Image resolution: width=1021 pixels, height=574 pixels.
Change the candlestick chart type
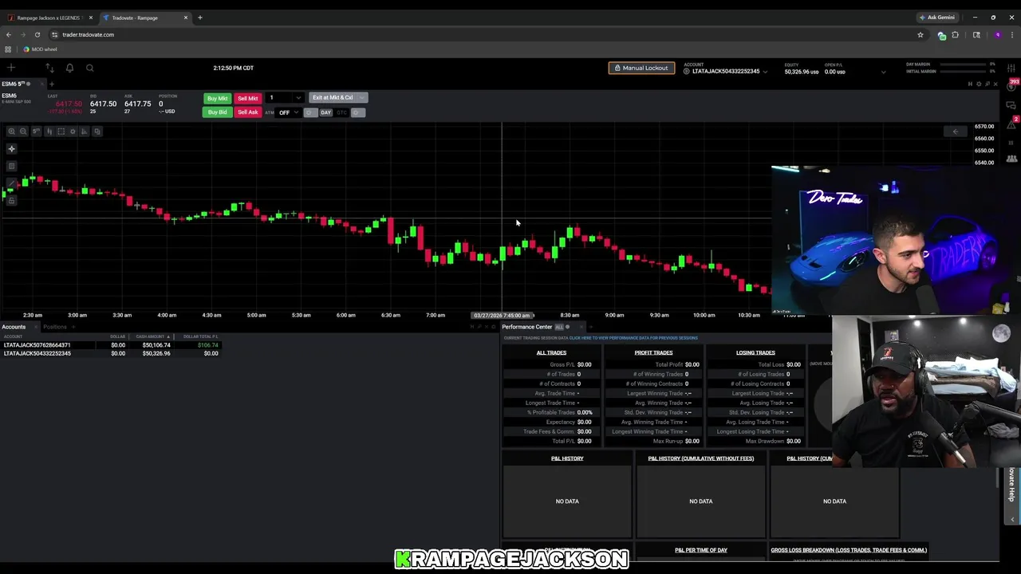[49, 131]
